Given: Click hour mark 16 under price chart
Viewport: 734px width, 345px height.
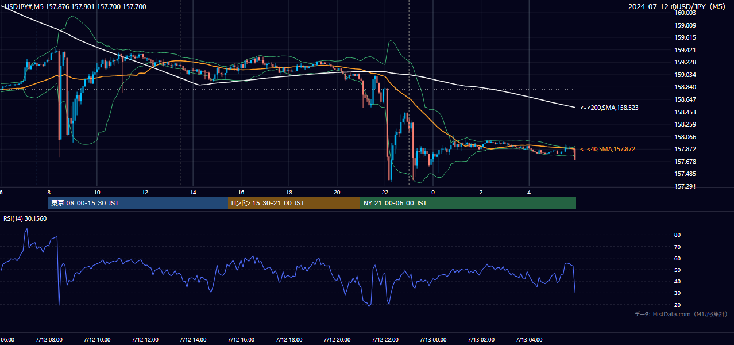Looking at the screenshot, I should [x=241, y=192].
